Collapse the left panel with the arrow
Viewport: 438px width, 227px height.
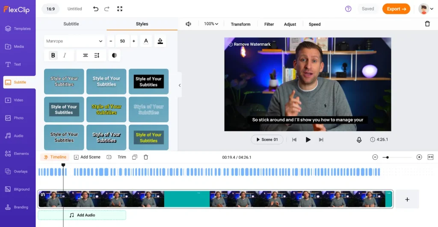tap(180, 85)
